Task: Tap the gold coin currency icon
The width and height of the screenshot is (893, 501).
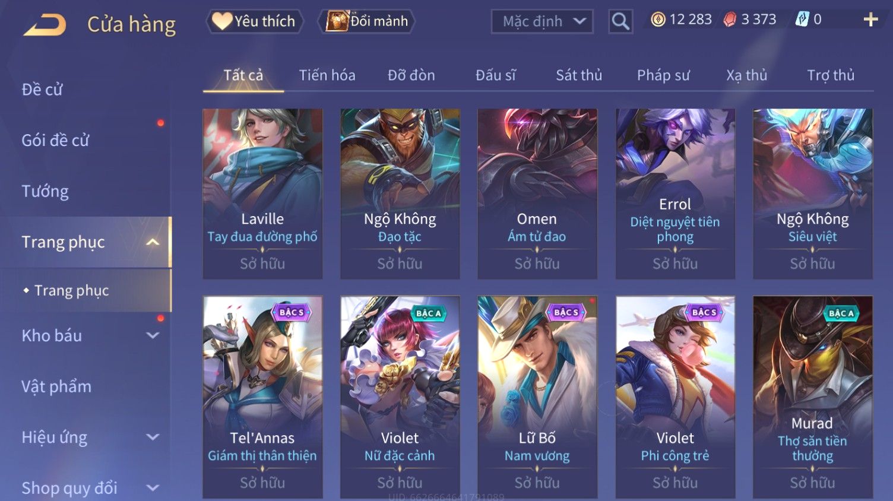Action: [658, 20]
